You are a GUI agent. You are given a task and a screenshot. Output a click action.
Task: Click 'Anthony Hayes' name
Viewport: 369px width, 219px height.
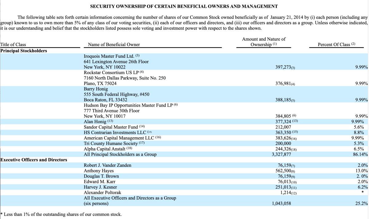click(99, 171)
